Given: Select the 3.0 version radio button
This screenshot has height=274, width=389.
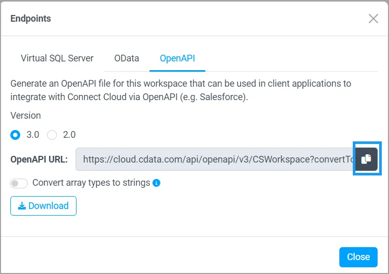Looking at the screenshot, I should (16, 135).
